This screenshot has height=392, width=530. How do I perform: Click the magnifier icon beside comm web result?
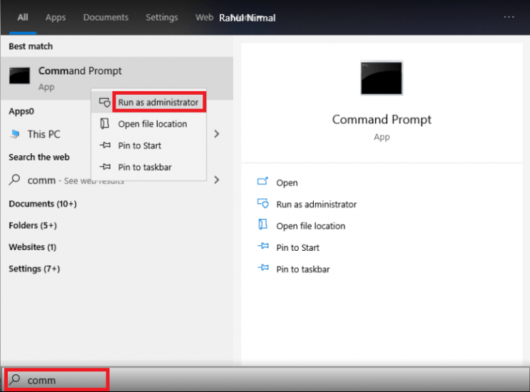tap(14, 180)
